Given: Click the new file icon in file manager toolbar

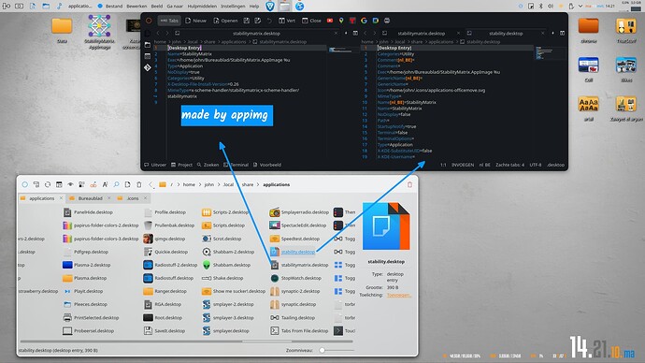Looking at the screenshot, I should (x=127, y=184).
